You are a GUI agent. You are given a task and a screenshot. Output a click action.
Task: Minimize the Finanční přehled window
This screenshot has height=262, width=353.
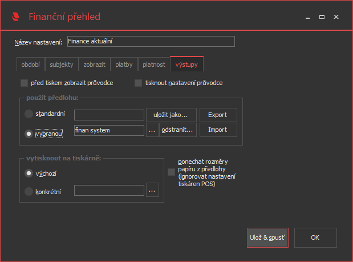(x=308, y=17)
